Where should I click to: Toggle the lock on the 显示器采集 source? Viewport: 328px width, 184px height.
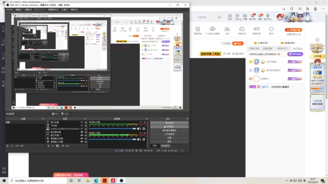point(86,132)
